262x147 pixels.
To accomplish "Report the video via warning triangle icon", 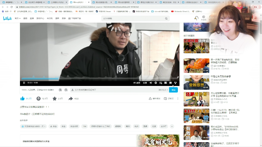I will (x=150, y=99).
